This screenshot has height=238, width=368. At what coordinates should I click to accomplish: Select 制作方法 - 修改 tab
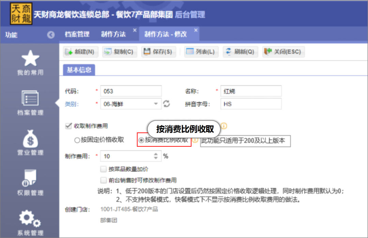coord(166,34)
